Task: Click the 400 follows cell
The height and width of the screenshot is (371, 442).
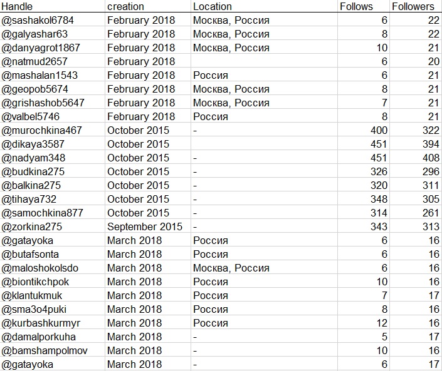Action: [378, 130]
